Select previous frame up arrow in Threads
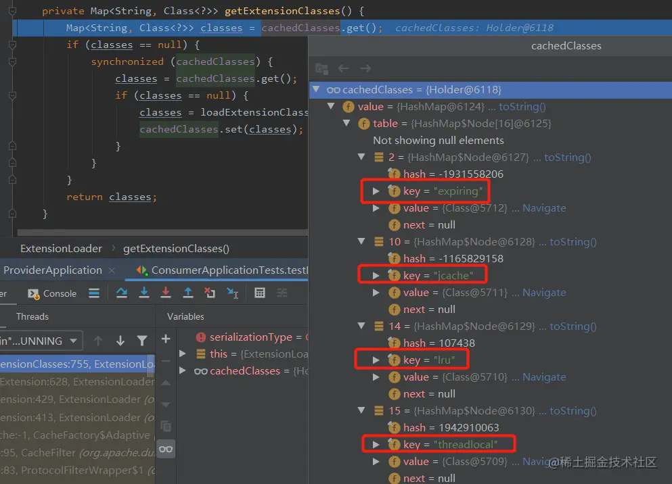 point(98,341)
